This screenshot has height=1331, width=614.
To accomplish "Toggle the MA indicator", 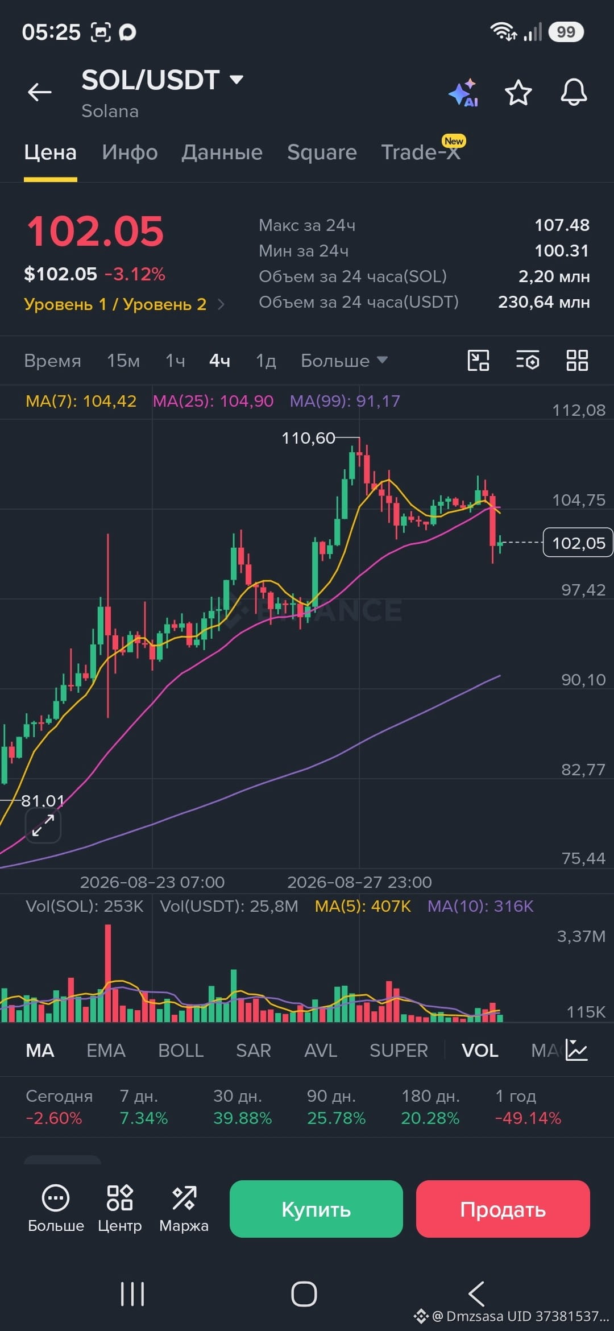I will coord(40,1051).
